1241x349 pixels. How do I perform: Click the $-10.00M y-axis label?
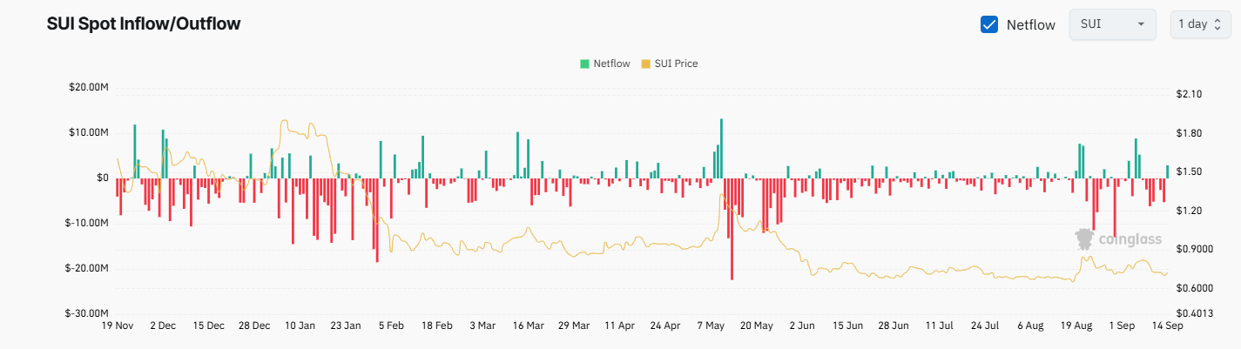(x=86, y=223)
